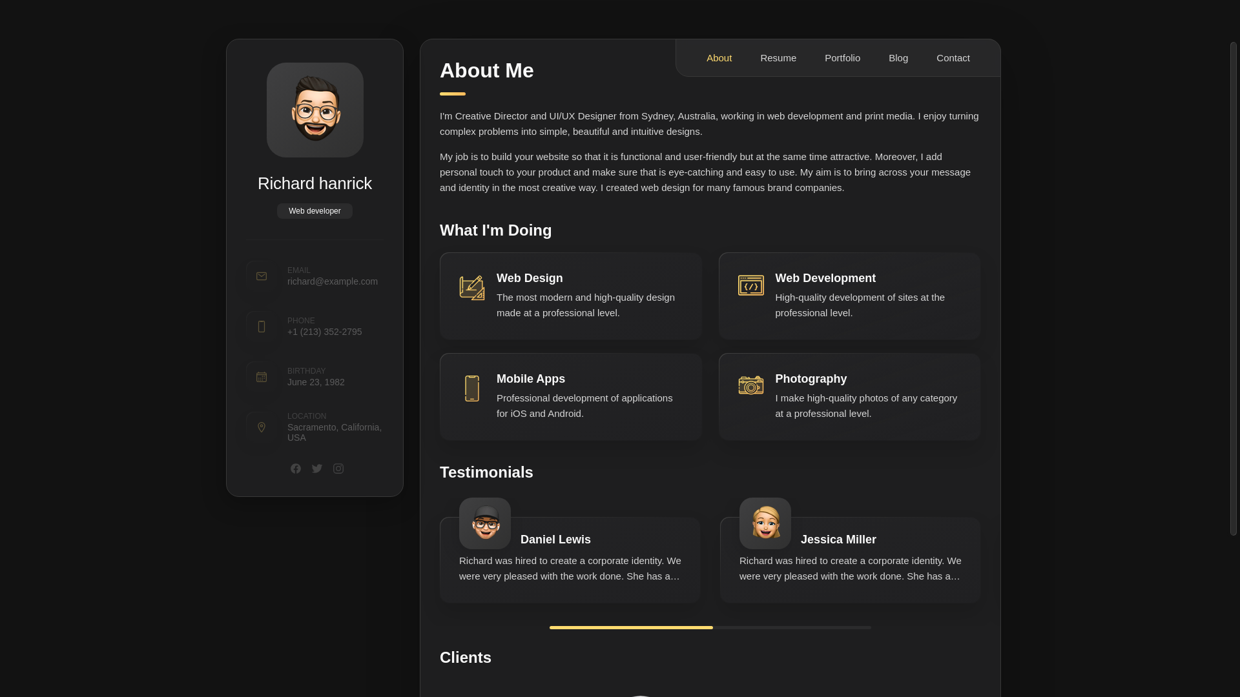
Task: Select the About tab
Action: (719, 58)
